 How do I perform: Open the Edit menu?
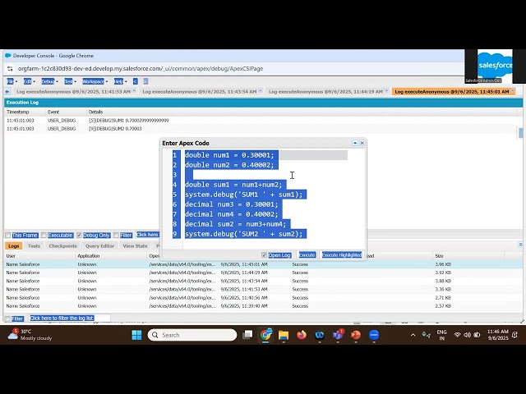[30, 81]
